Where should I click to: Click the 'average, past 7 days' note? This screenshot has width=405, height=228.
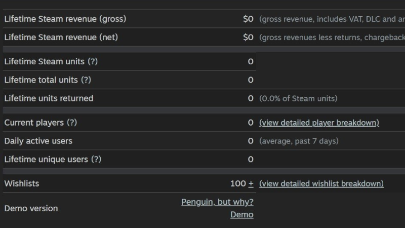point(299,141)
